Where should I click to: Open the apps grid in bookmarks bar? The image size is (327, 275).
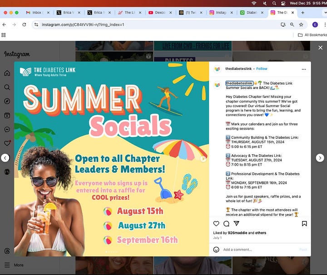click(x=4, y=35)
